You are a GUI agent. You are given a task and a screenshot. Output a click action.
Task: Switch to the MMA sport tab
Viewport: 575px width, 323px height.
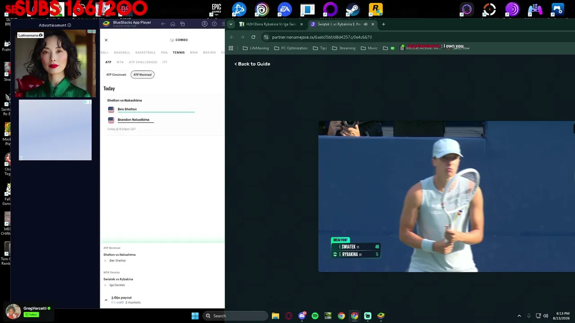194,52
